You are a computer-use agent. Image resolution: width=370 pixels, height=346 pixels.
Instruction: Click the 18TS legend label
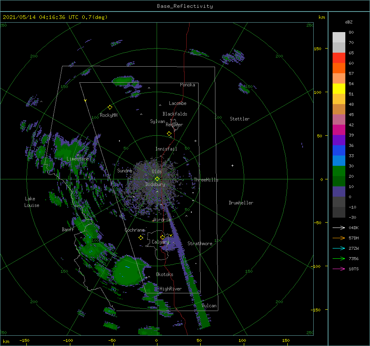pos(354,269)
